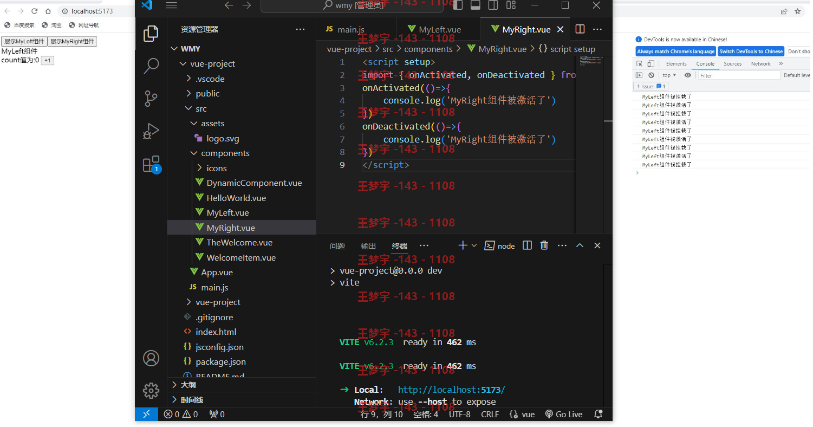This screenshot has width=813, height=427.
Task: Click the ports forwarded indicator showing 0
Action: pos(217,414)
